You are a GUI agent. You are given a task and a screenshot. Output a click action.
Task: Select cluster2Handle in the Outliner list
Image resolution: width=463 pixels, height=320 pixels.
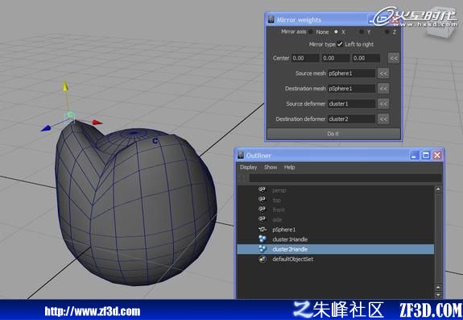pos(336,249)
